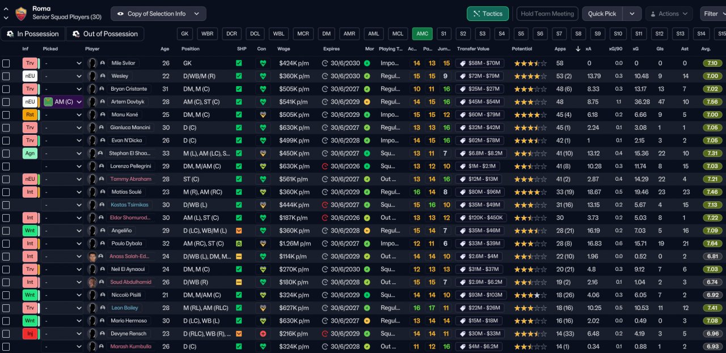The image size is (726, 353).
Task: Tick the selection checkbox for Leon Bailey
Action: pos(6,308)
